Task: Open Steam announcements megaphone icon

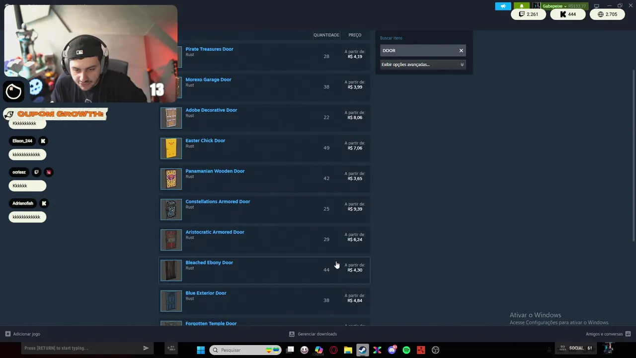Action: tap(503, 6)
